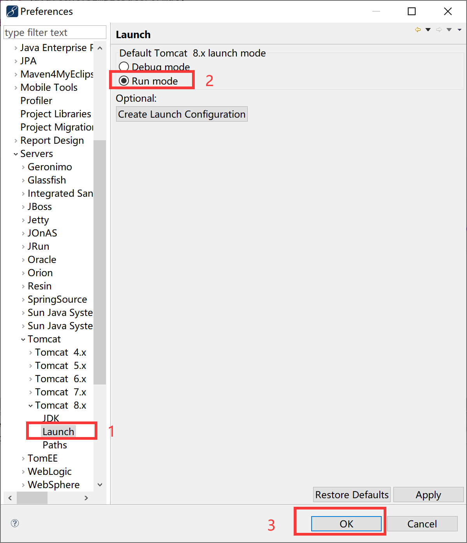The image size is (467, 543).
Task: Click the Cancel button
Action: pyautogui.click(x=422, y=524)
